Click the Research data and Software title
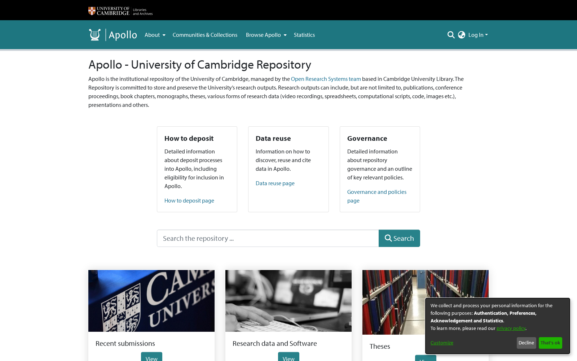Screen dimensions: 577x361 pyautogui.click(x=275, y=343)
